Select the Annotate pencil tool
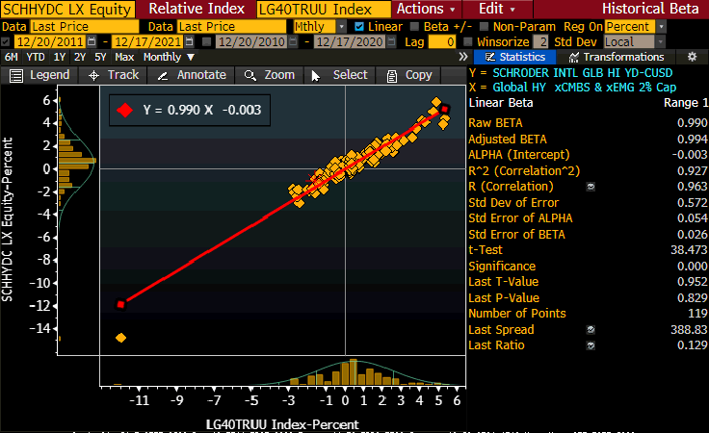The image size is (709, 433). point(192,75)
